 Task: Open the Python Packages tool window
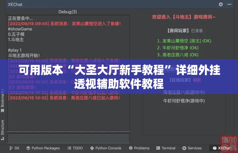coord(43,148)
